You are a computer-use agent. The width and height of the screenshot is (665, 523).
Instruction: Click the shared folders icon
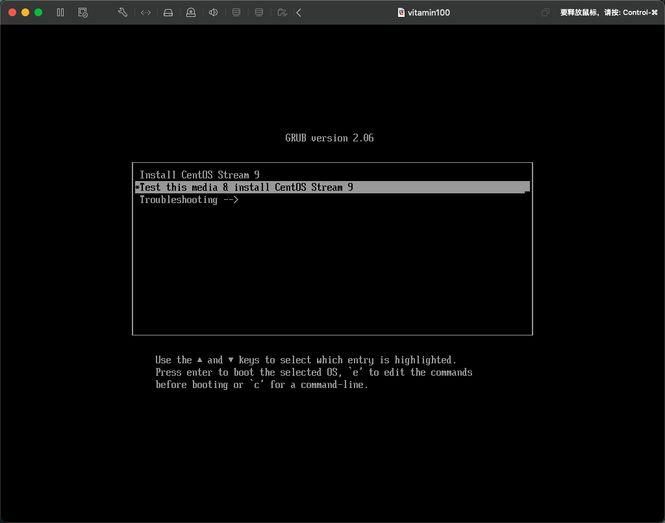[282, 13]
